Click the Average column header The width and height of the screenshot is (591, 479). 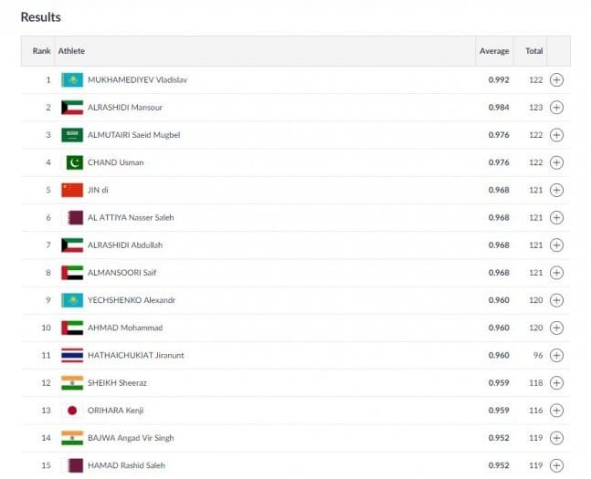[x=494, y=51]
